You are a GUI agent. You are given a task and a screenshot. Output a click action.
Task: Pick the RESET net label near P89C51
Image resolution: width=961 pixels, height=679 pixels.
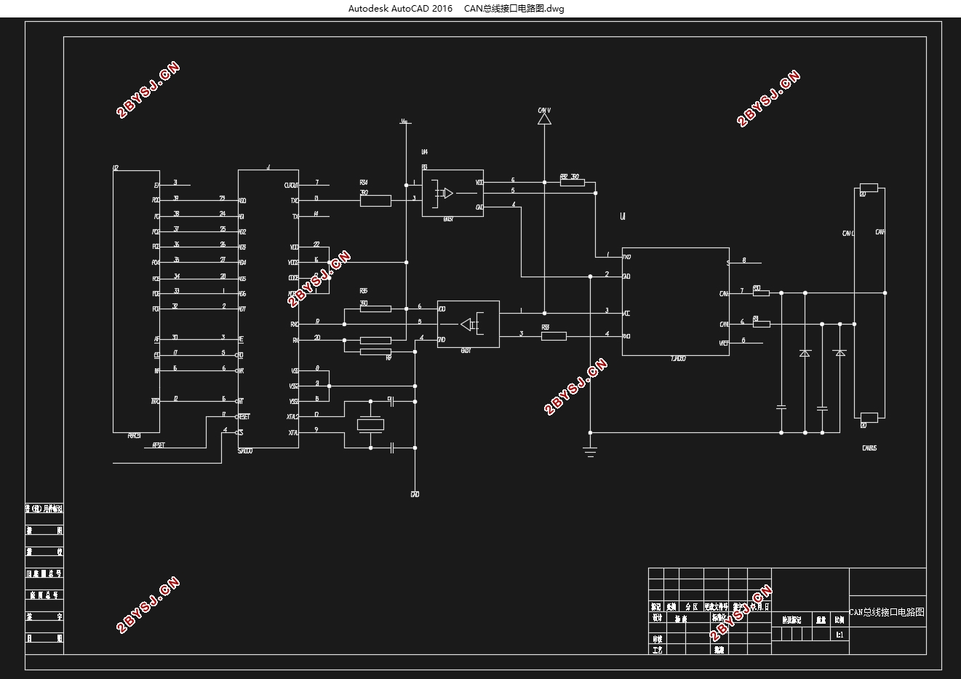tap(158, 445)
